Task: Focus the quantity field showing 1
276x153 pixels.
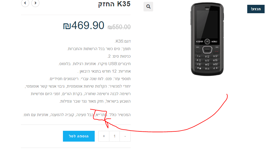Action: pyautogui.click(x=114, y=136)
